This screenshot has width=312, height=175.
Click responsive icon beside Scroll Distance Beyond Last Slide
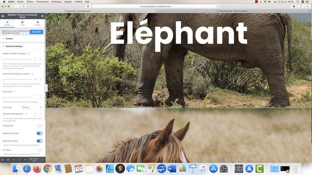click(33, 74)
